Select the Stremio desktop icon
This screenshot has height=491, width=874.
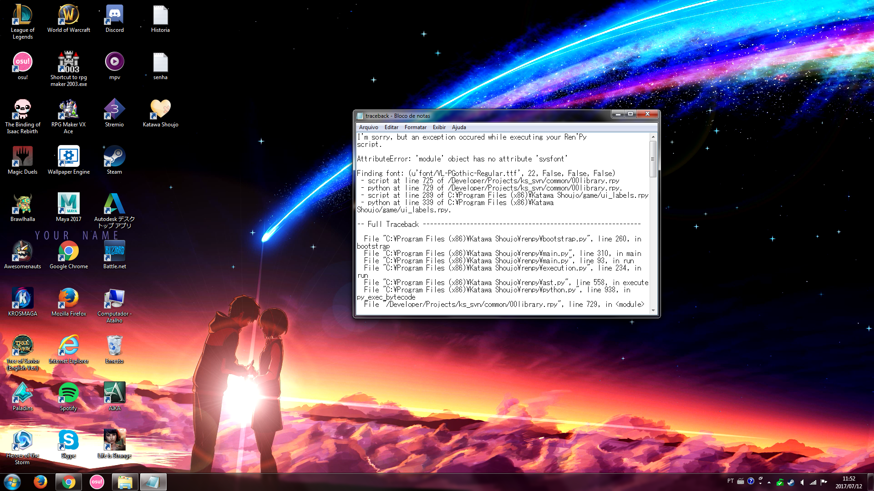click(x=114, y=113)
